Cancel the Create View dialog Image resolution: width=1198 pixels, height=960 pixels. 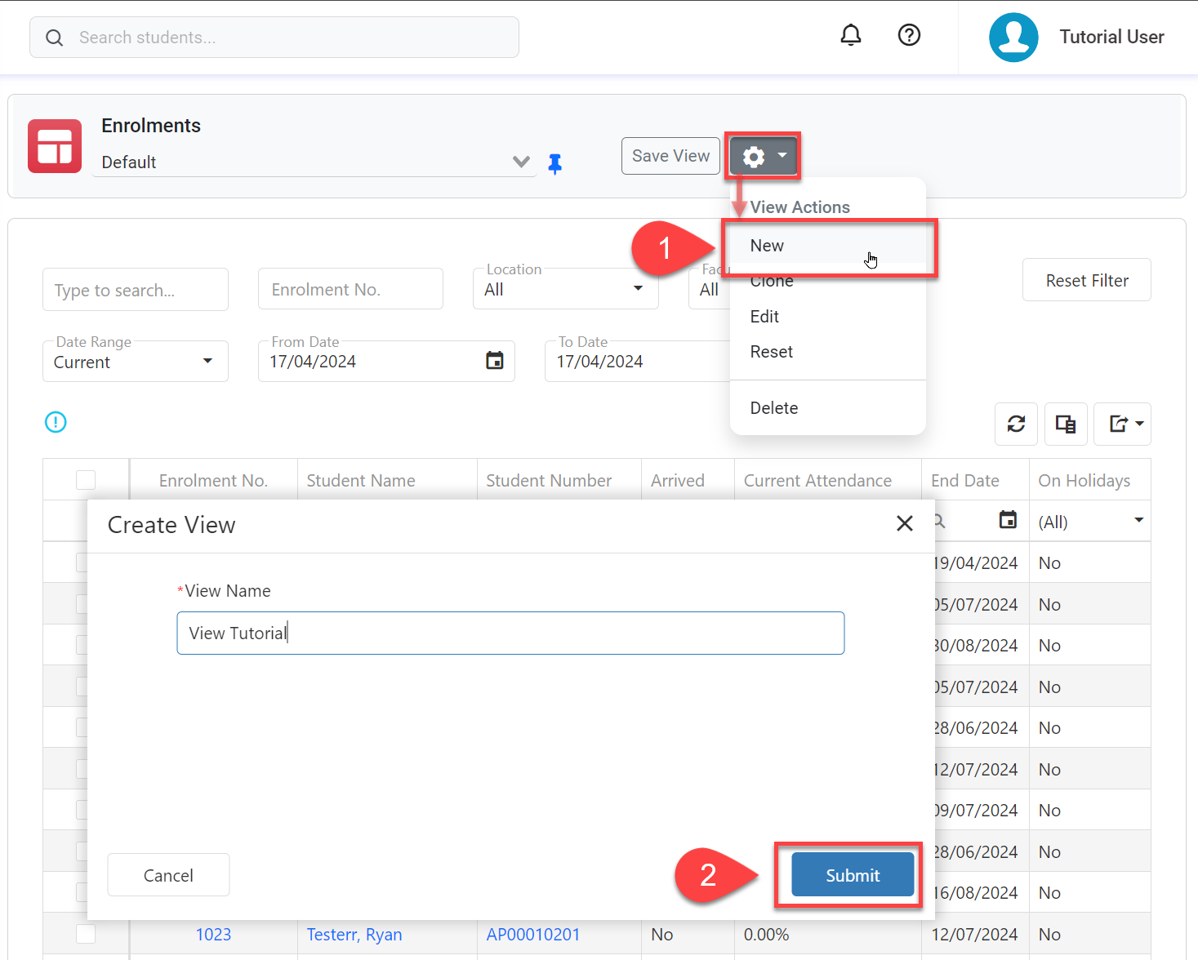[168, 875]
